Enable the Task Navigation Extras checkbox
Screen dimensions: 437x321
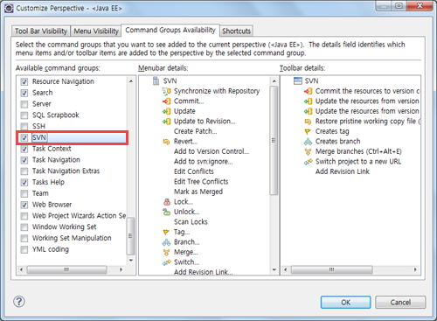[x=24, y=171]
